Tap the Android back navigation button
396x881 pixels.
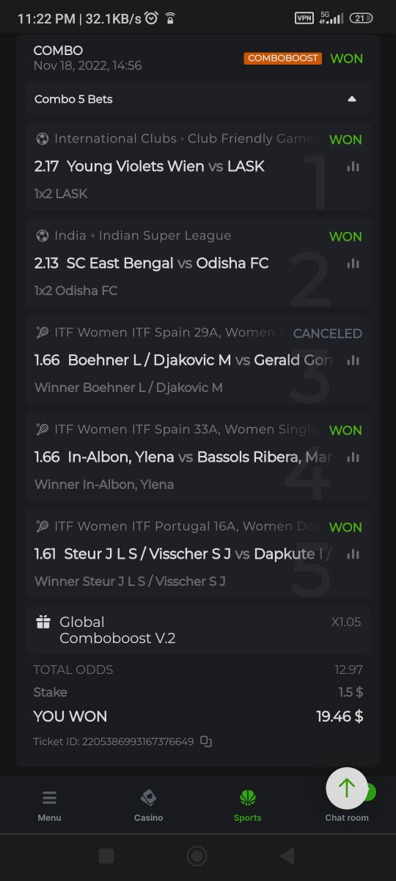(287, 856)
